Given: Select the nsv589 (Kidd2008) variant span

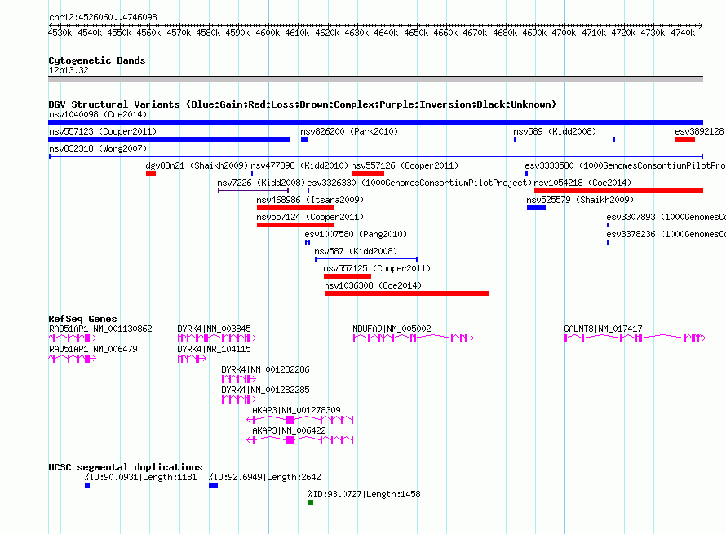Looking at the screenshot, I should (564, 139).
